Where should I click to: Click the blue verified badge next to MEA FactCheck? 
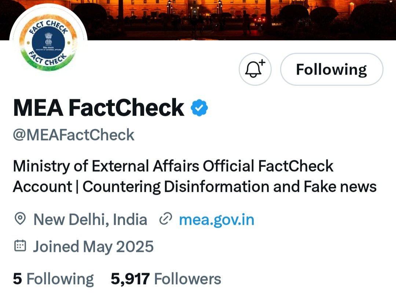point(199,108)
